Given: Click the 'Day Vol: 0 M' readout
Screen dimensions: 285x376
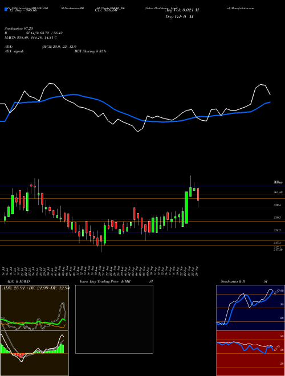Looking at the screenshot, I should click(x=179, y=17).
